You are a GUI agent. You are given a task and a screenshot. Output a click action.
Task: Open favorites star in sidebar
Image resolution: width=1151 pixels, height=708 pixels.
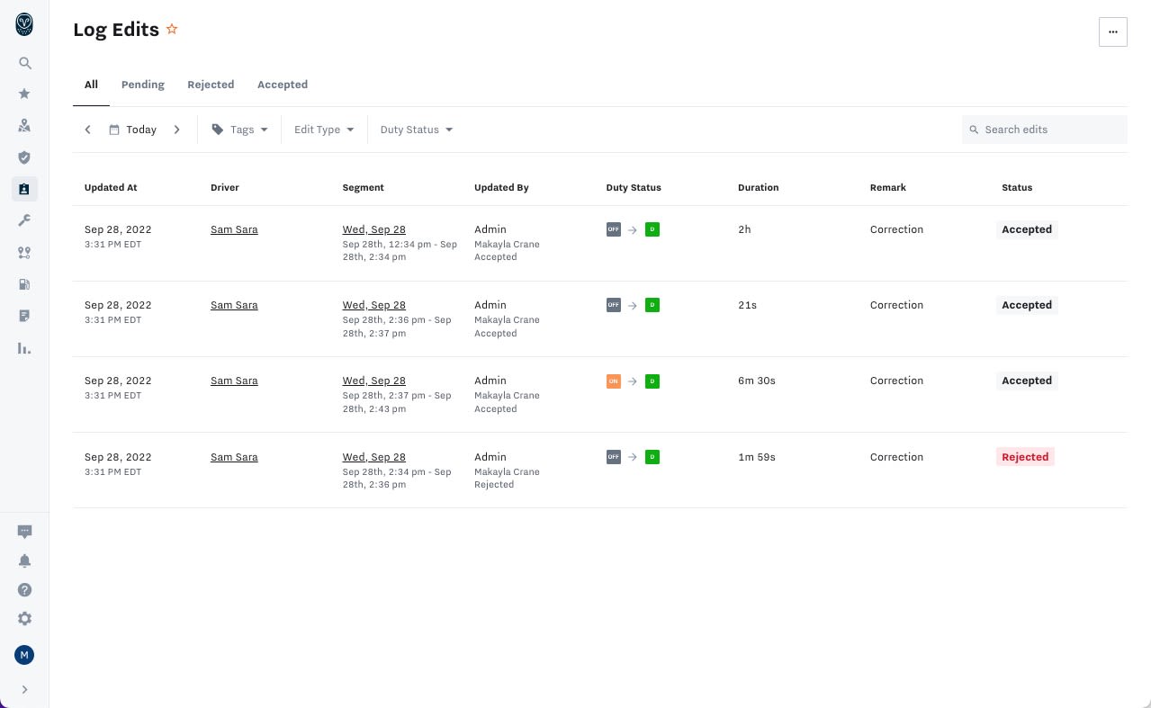(x=24, y=94)
